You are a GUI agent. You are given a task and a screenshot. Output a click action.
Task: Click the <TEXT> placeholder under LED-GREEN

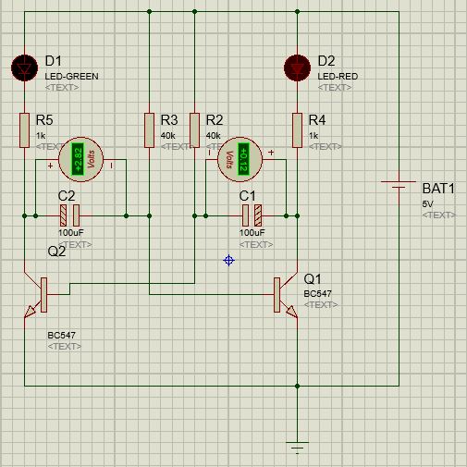coord(62,88)
